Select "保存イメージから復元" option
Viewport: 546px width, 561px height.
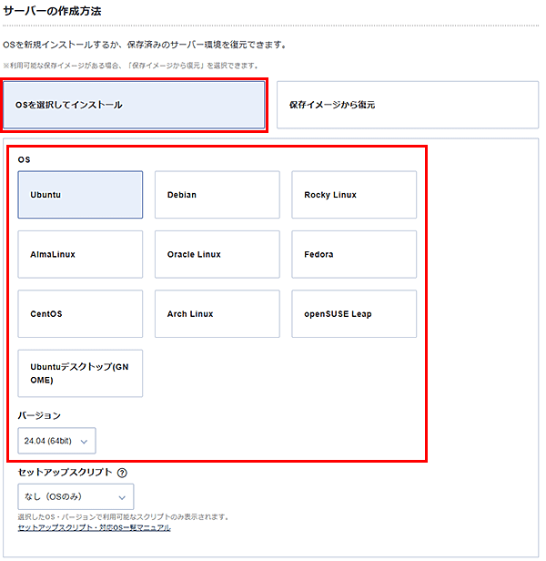[408, 105]
